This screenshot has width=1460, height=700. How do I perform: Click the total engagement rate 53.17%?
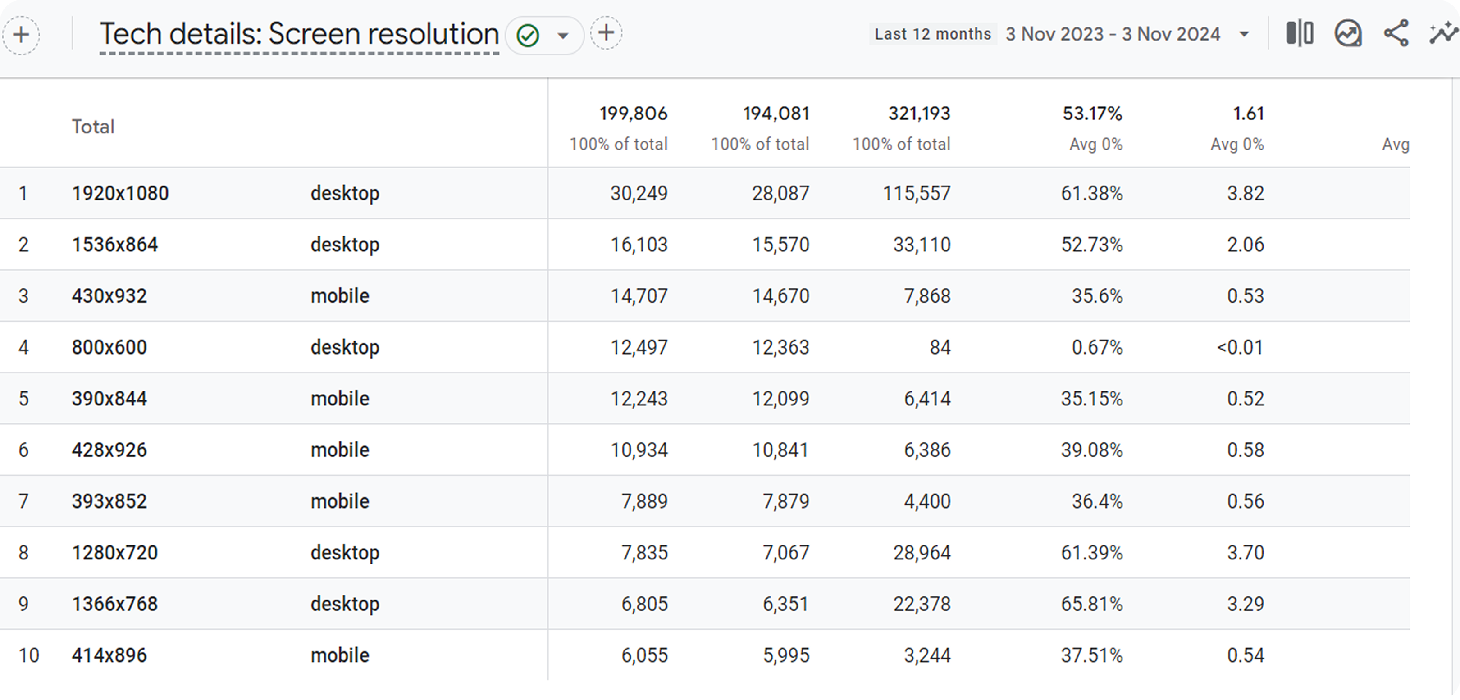coord(1092,113)
